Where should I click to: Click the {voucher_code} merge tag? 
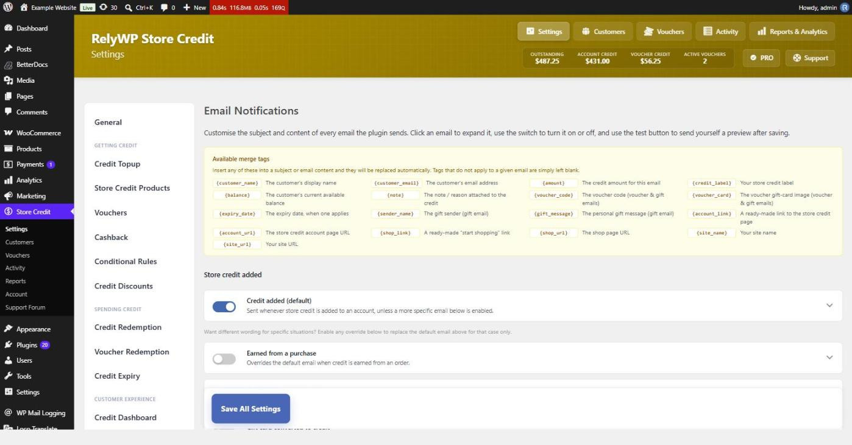pyautogui.click(x=553, y=195)
